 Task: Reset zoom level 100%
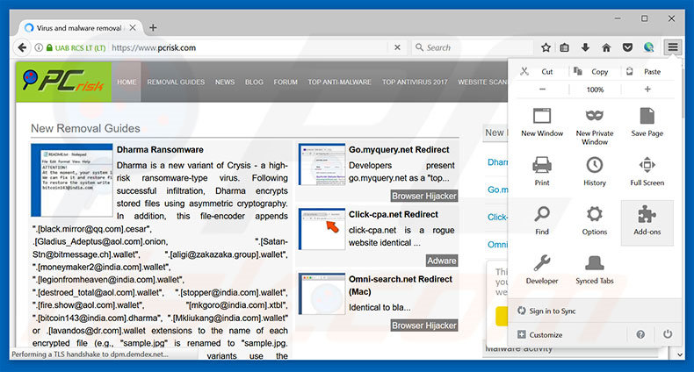click(595, 89)
